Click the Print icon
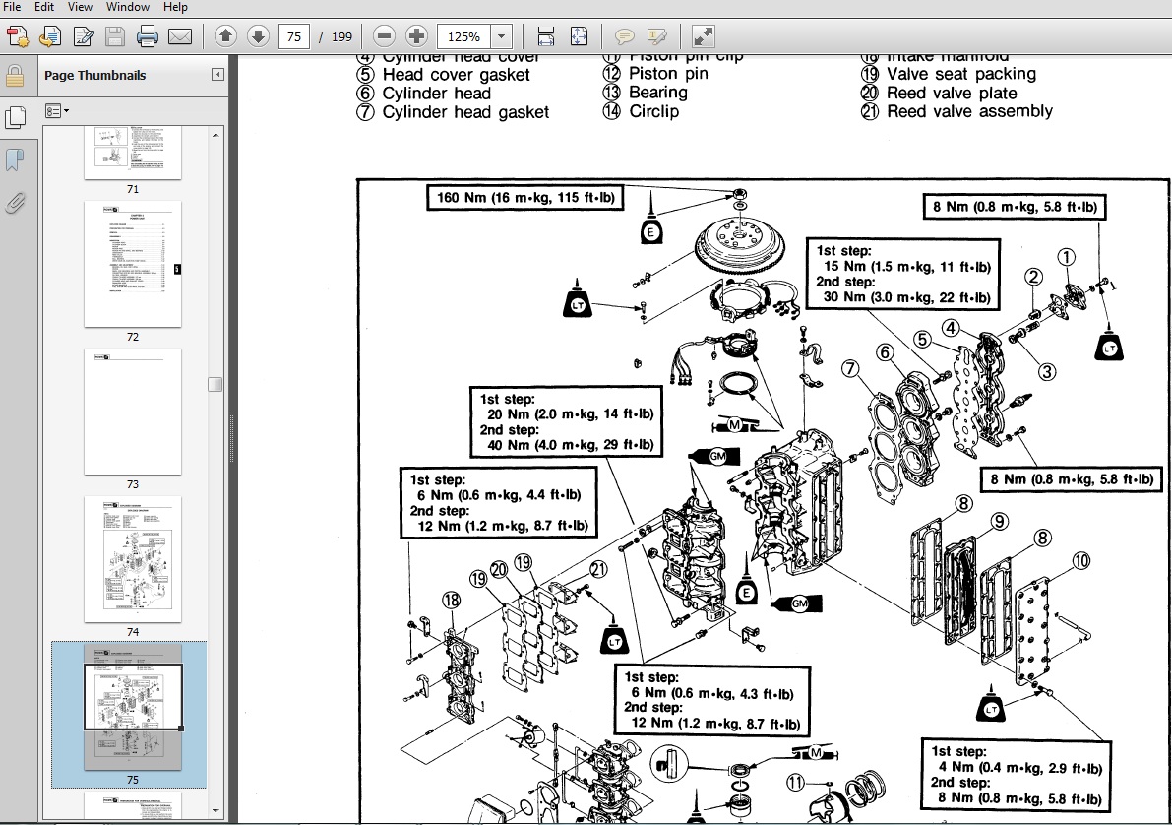Viewport: 1172px width, 825px height. tap(146, 35)
